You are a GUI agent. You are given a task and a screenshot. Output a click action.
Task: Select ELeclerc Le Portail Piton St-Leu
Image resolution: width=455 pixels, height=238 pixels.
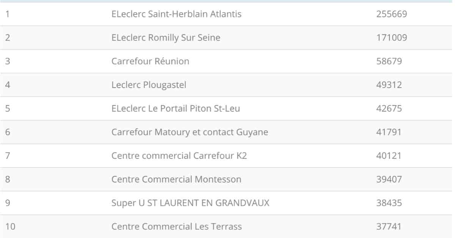[x=176, y=108]
